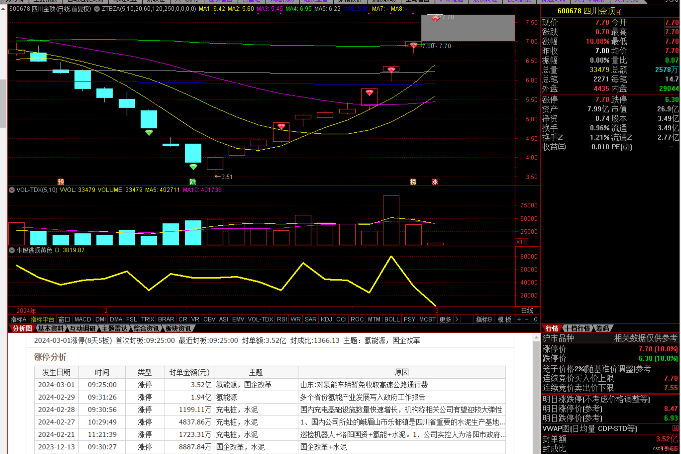The height and width of the screenshot is (454, 681).
Task: Select the KDJ indicator
Action: [x=326, y=319]
